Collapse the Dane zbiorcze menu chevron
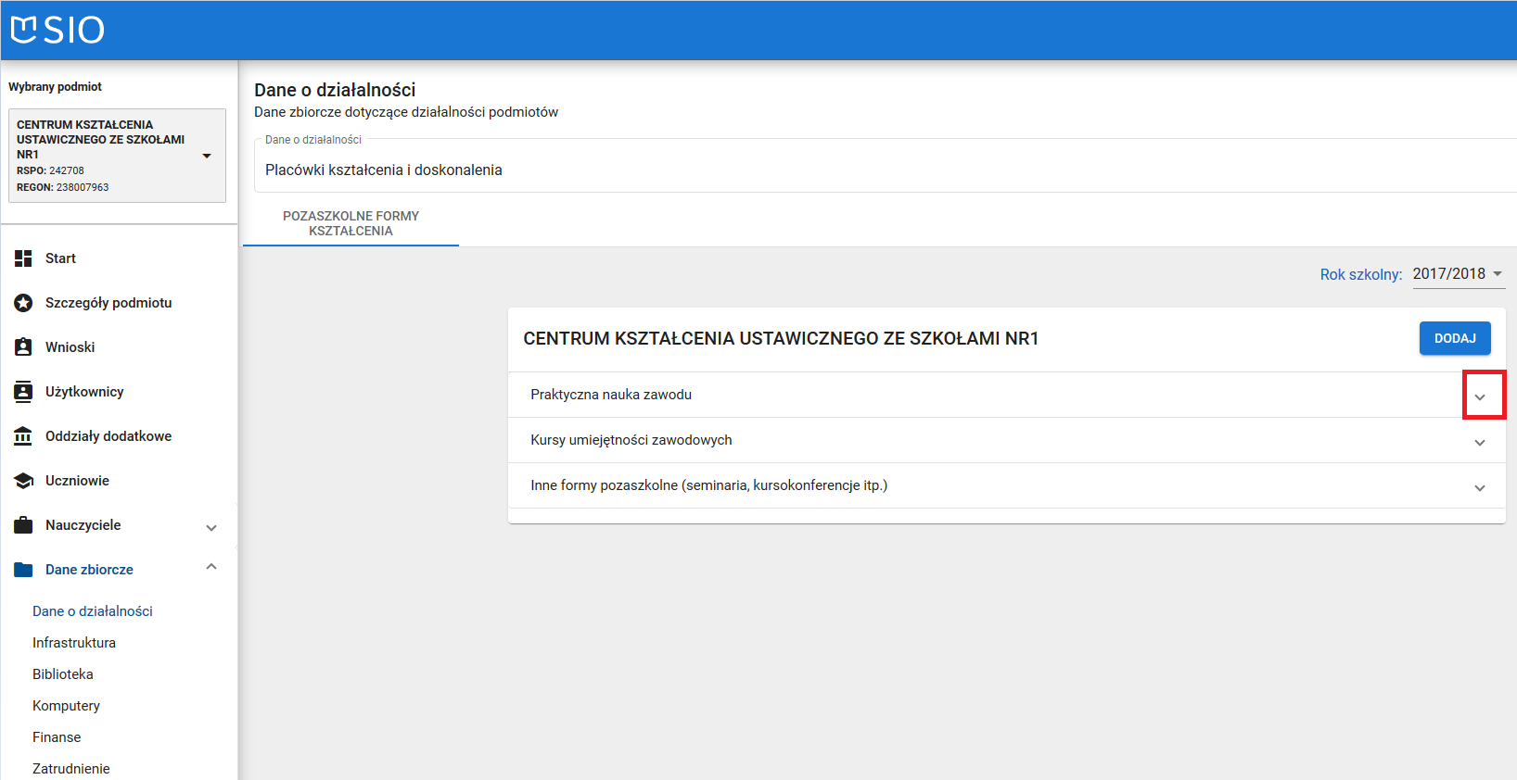 point(211,567)
